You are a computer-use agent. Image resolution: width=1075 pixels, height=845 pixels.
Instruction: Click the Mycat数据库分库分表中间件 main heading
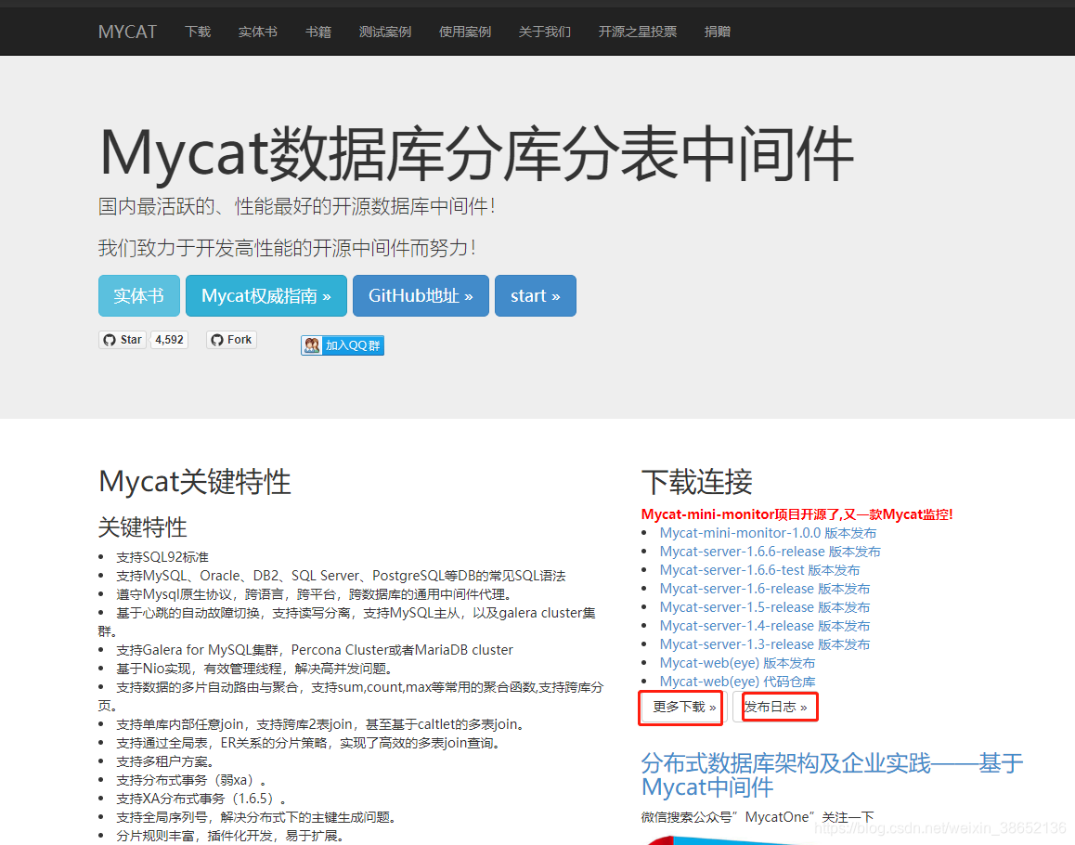(476, 153)
